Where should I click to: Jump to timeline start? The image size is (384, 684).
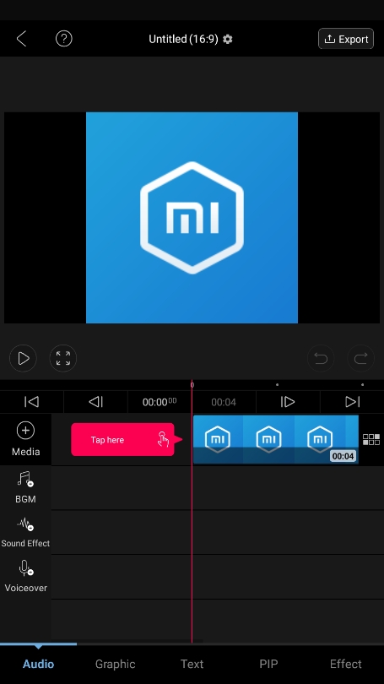click(x=32, y=402)
